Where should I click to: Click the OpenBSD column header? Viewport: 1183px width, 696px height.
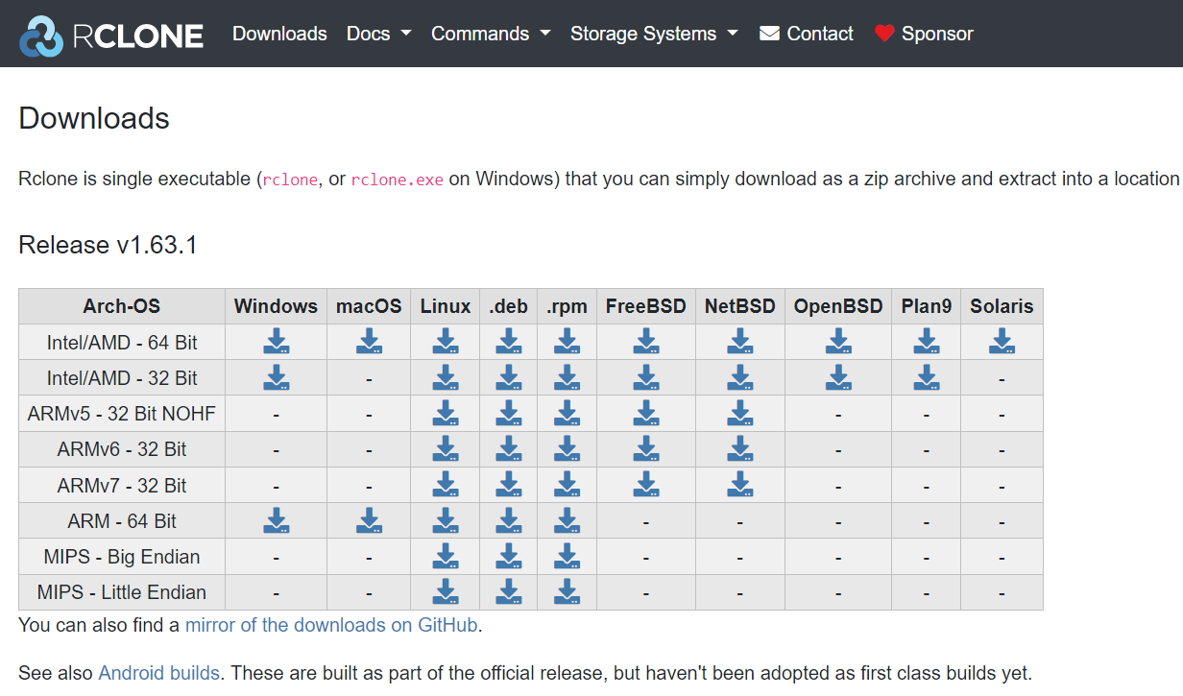tap(838, 306)
